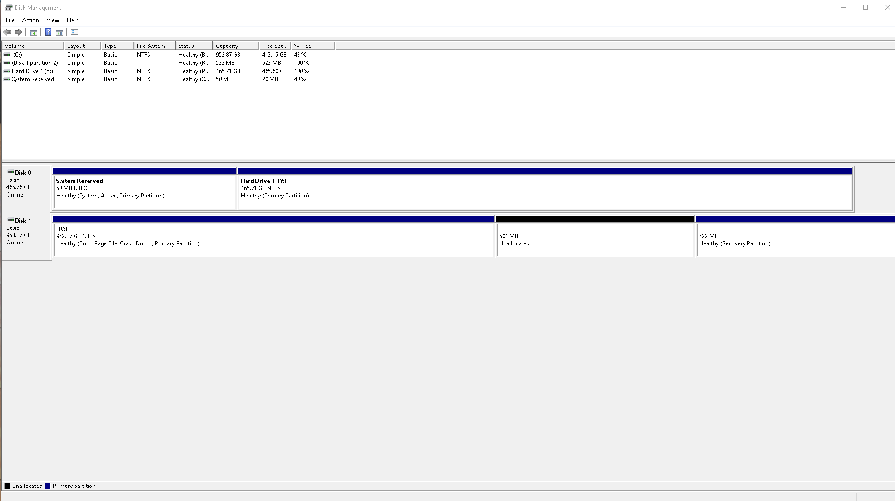The height and width of the screenshot is (501, 895).
Task: Click Healthy (R... status of partition 2 row
Action: coord(194,63)
